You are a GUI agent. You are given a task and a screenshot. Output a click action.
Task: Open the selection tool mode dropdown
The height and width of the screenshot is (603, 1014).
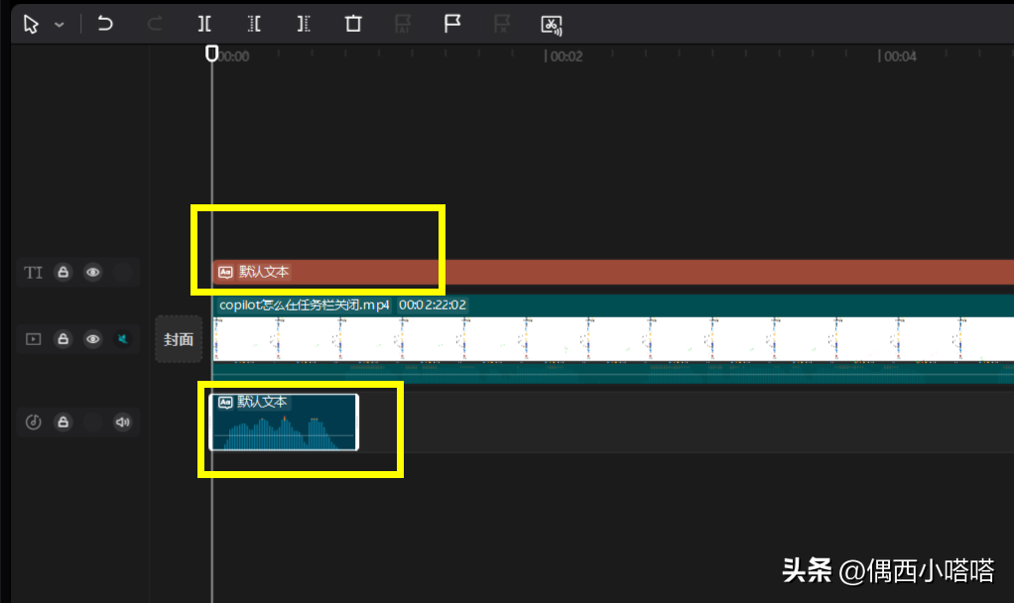tap(60, 25)
